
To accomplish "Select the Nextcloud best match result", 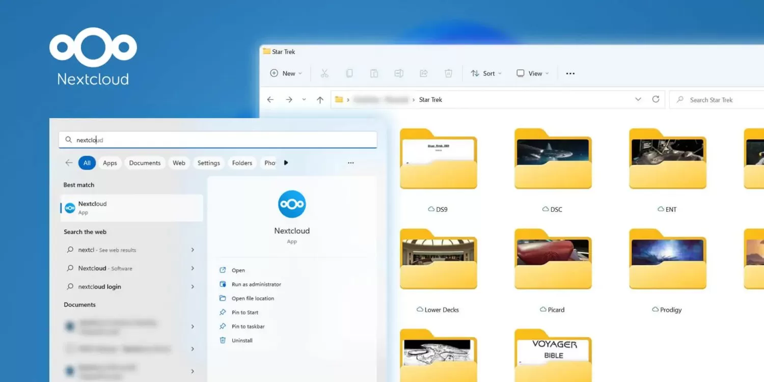I will click(x=132, y=208).
